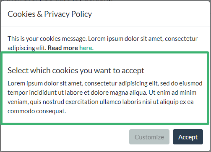211x152 pixels.
Task: Click the dimmed page strip above the dialog
Action: coord(105,0)
